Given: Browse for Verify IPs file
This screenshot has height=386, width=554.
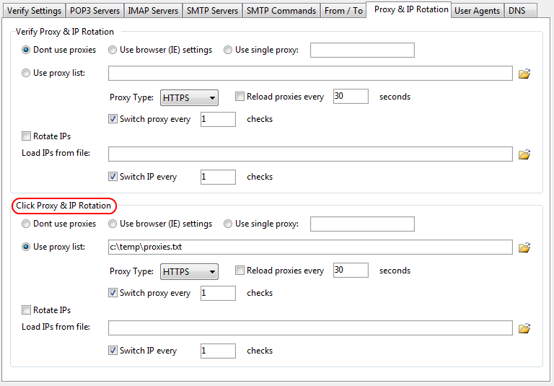Looking at the screenshot, I should tap(524, 154).
